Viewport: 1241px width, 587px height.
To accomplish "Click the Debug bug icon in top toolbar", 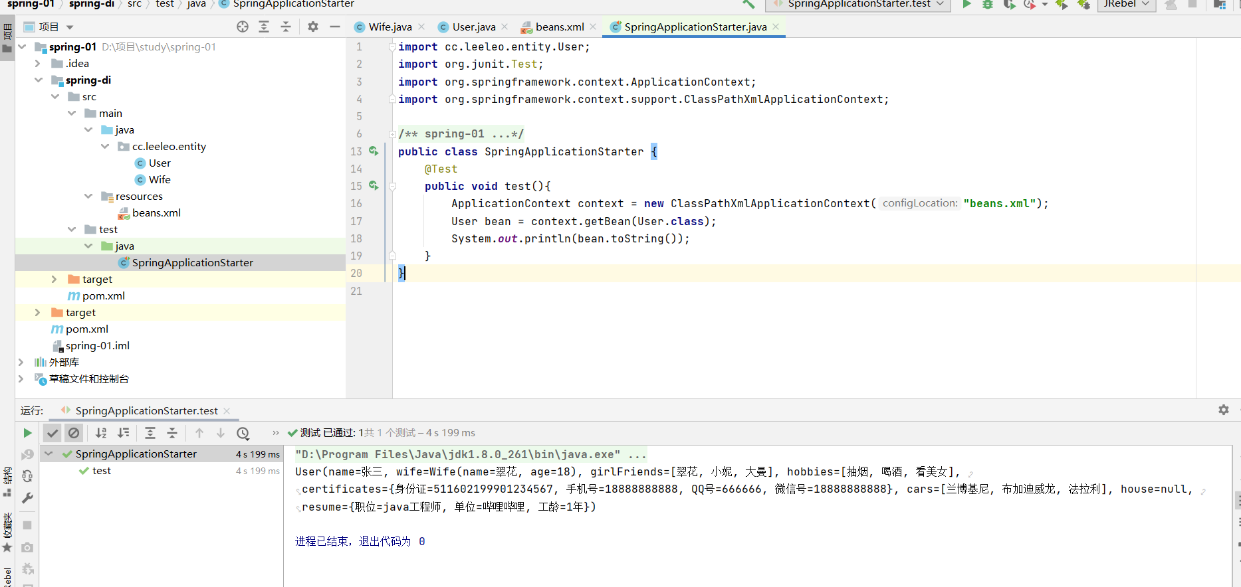I will [988, 5].
